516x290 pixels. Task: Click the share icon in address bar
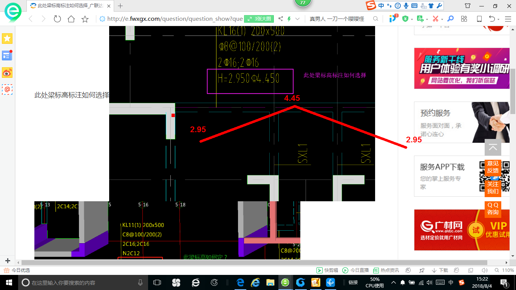280,19
